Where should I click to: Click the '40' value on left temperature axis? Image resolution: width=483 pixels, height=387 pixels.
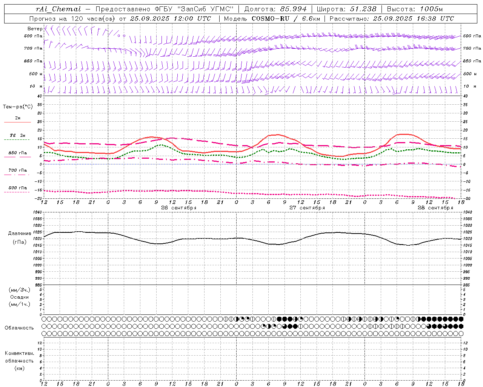click(40, 96)
